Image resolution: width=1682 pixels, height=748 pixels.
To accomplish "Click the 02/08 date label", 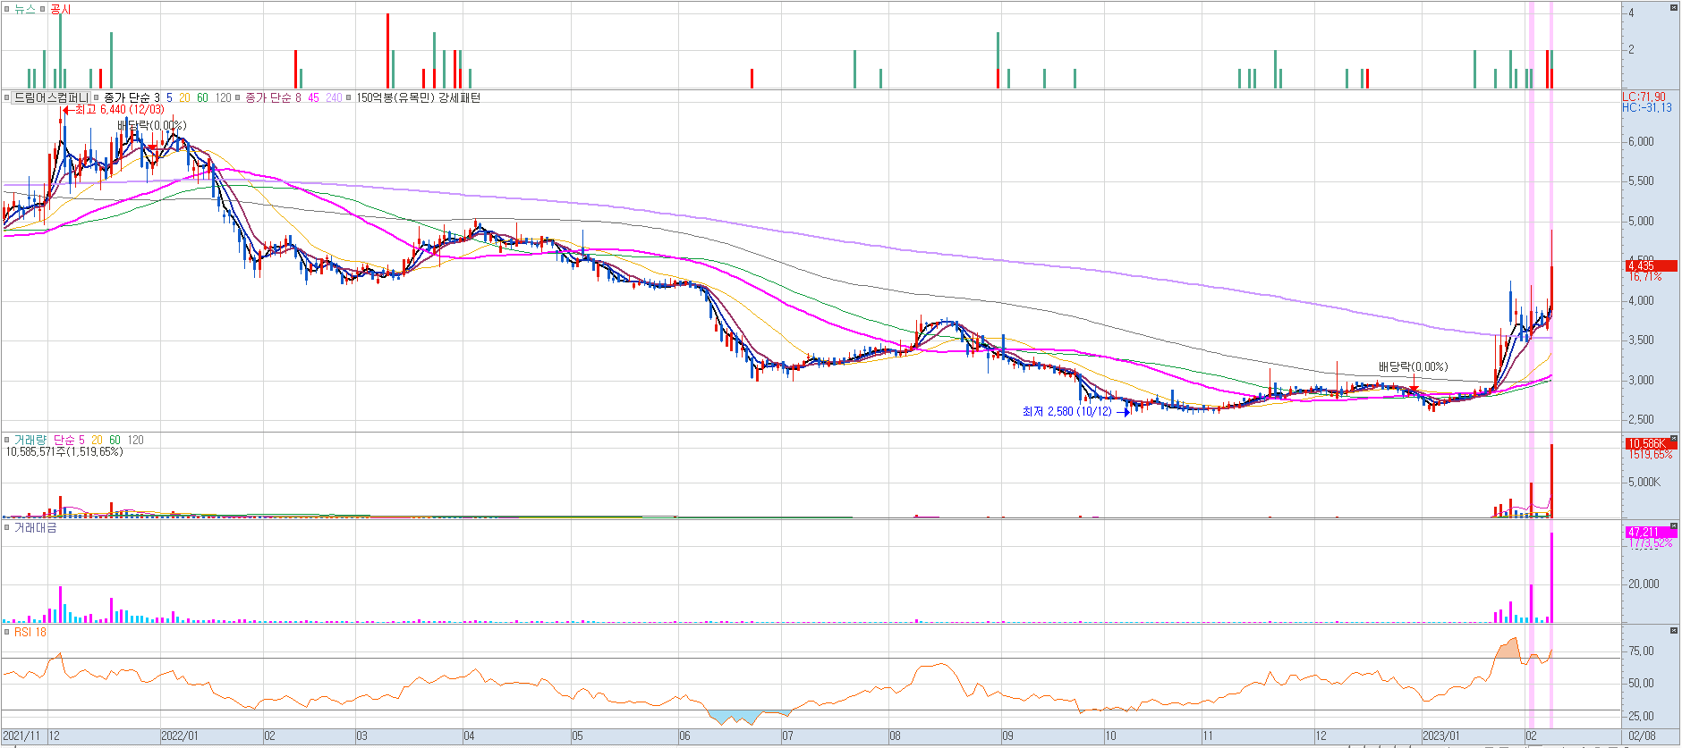I will click(x=1642, y=736).
